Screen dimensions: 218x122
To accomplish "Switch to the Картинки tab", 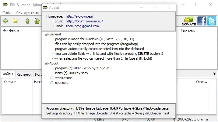I will tap(24, 74).
